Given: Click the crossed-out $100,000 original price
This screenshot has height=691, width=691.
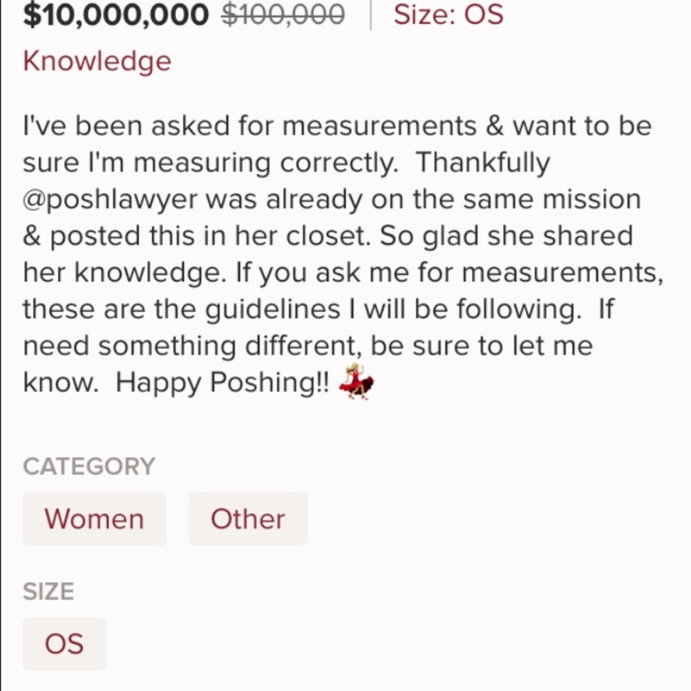Looking at the screenshot, I should point(283,15).
